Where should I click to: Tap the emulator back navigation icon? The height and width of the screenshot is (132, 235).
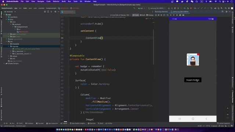206,119
